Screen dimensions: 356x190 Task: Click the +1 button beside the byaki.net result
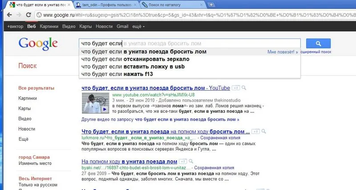tap(183, 162)
